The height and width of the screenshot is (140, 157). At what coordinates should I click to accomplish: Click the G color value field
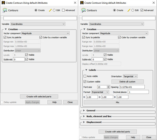pyautogui.click(x=107, y=97)
